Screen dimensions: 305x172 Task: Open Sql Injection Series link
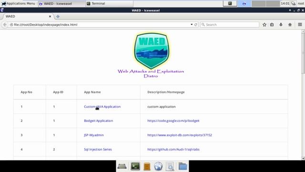pyautogui.click(x=98, y=150)
